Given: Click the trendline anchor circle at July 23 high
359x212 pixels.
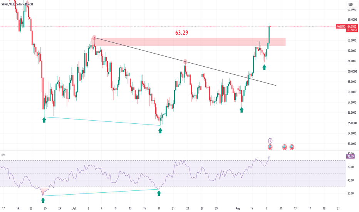Looking at the screenshot, I should click(x=185, y=62).
